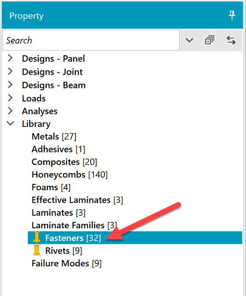Collapse the Library tree node
The image size is (246, 296).
click(10, 123)
